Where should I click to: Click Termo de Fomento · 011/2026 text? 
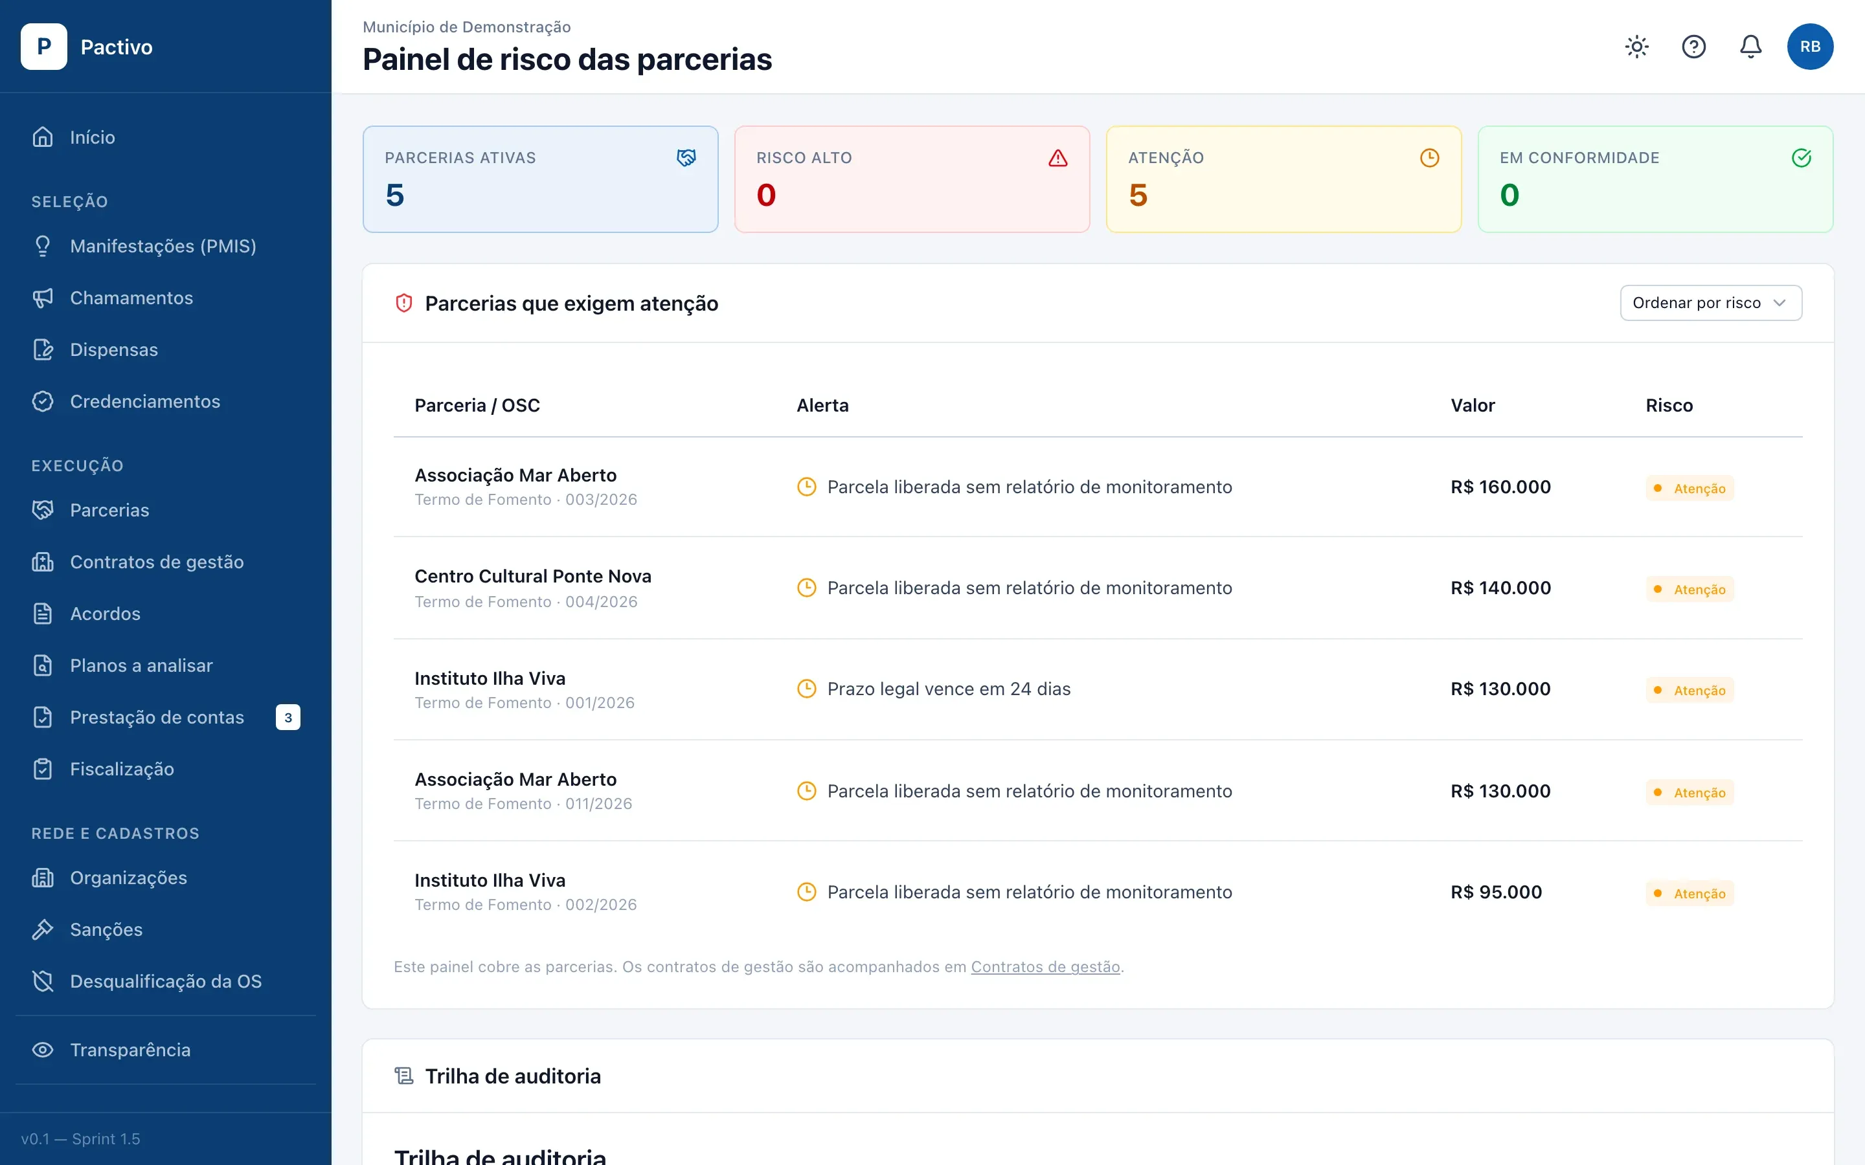coord(523,804)
